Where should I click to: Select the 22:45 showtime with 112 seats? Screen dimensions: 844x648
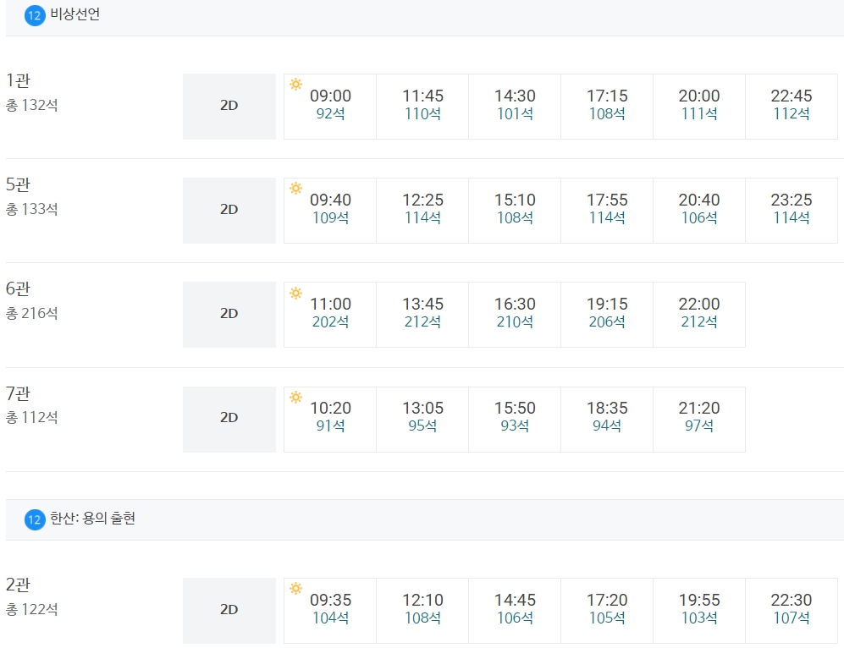pyautogui.click(x=792, y=107)
